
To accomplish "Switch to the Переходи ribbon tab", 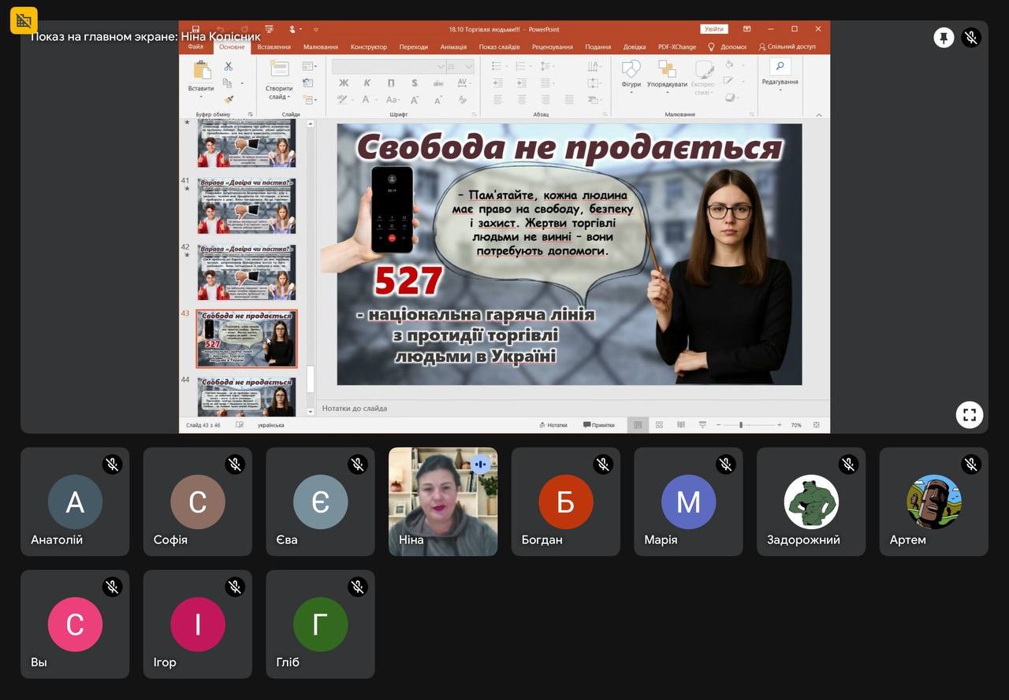I will pos(414,47).
